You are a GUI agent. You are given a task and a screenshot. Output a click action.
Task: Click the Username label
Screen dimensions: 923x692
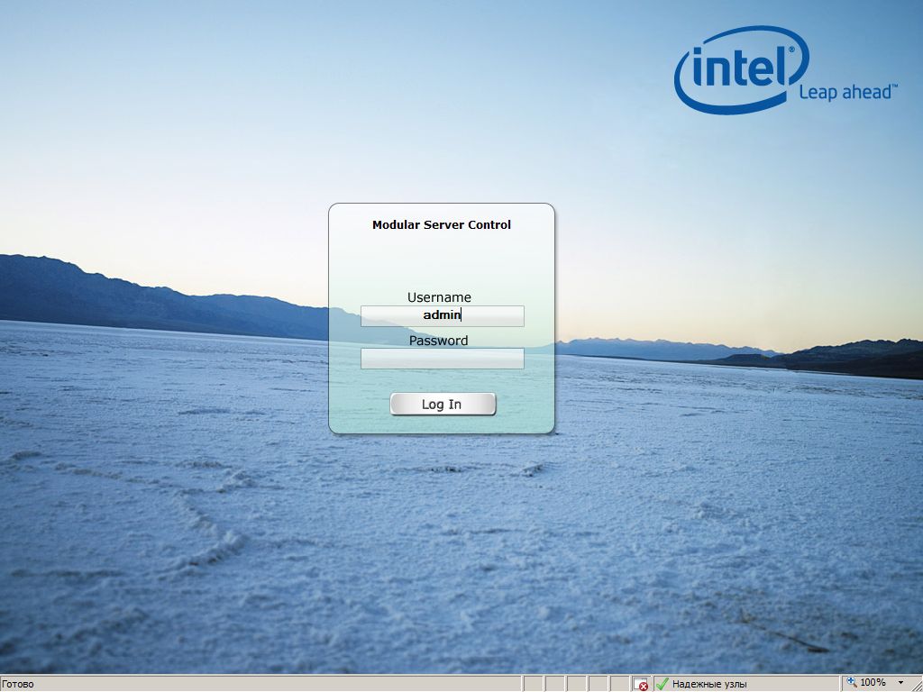coord(439,297)
